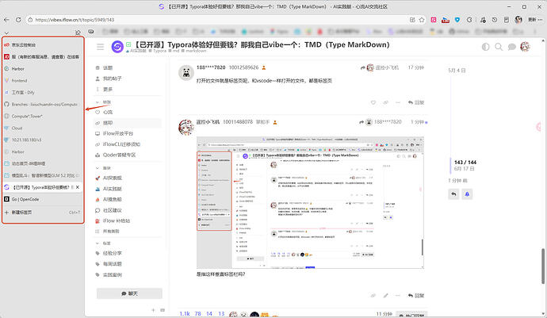The image size is (547, 318).
Task: Open the pink grid extension icon
Action: 434,20
